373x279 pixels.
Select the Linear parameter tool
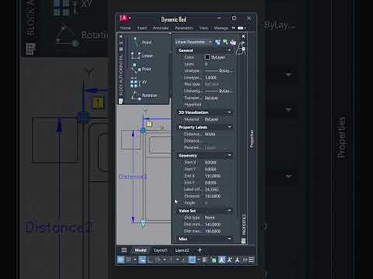point(142,56)
